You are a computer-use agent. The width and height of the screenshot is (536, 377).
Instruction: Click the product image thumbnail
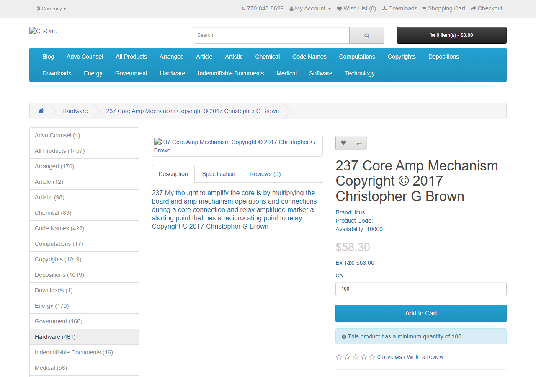point(237,146)
